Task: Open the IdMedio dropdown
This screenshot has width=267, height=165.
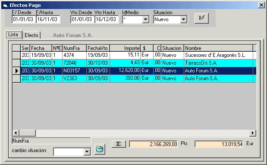Action: click(x=146, y=19)
